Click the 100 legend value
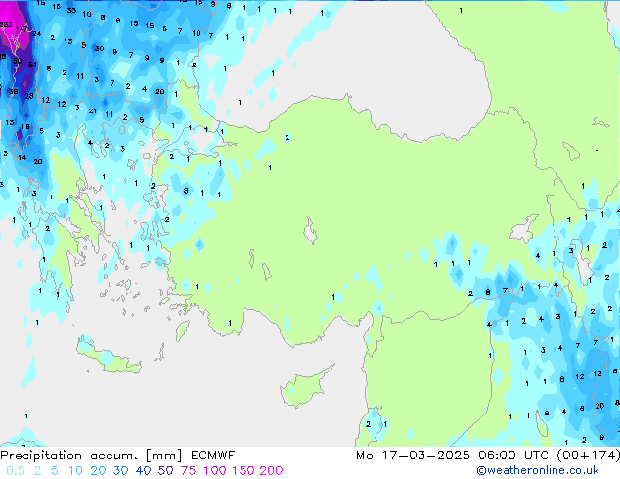620x479 pixels. pyautogui.click(x=215, y=471)
